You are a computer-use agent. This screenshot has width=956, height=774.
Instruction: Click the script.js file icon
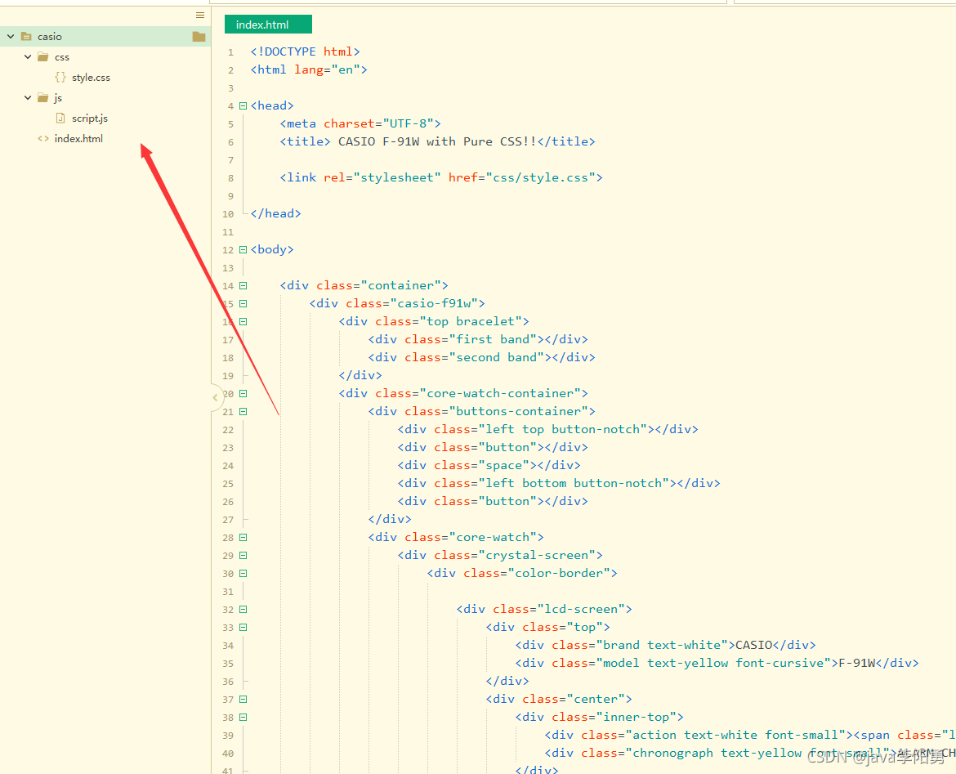pyautogui.click(x=60, y=119)
